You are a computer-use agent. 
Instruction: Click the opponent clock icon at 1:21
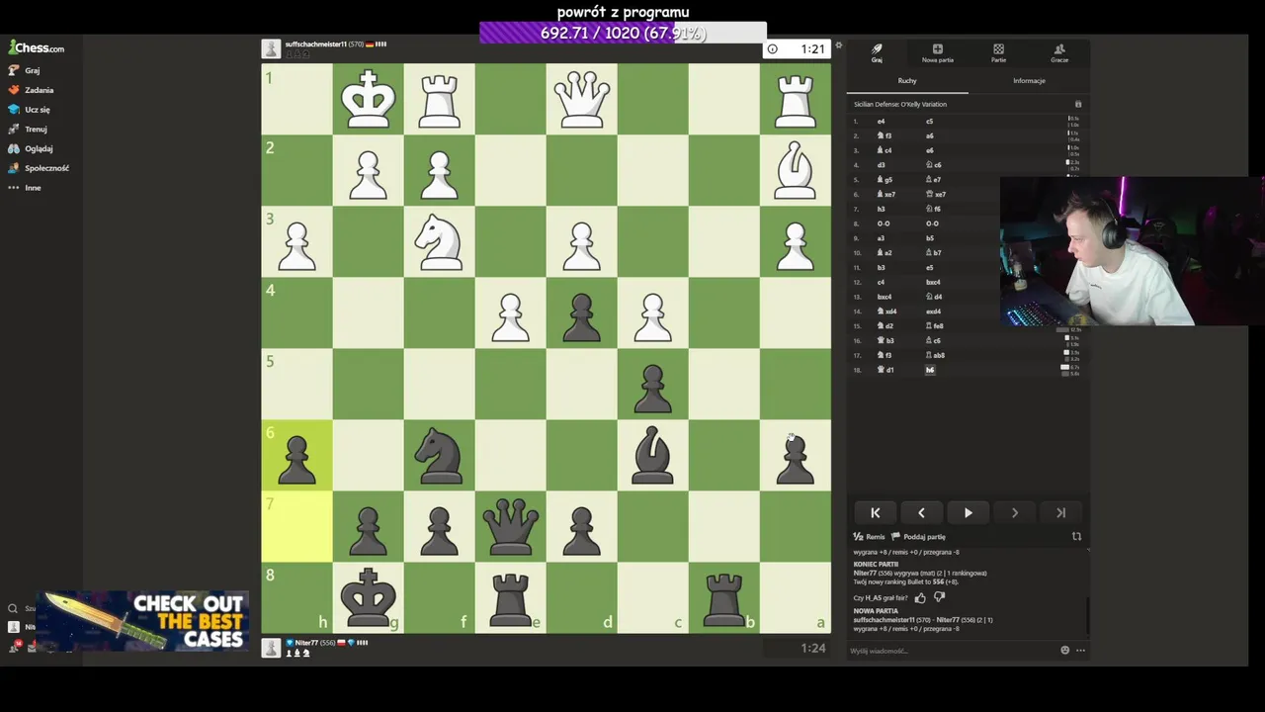[x=773, y=48]
